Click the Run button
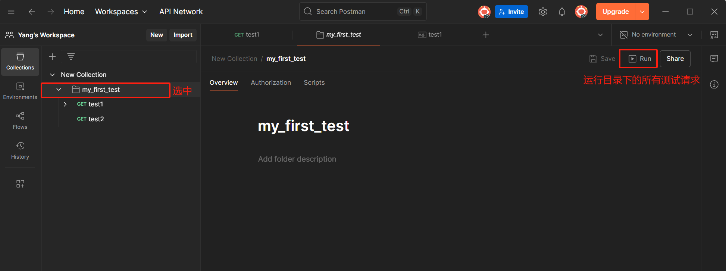Viewport: 726px width, 271px height. click(x=640, y=59)
